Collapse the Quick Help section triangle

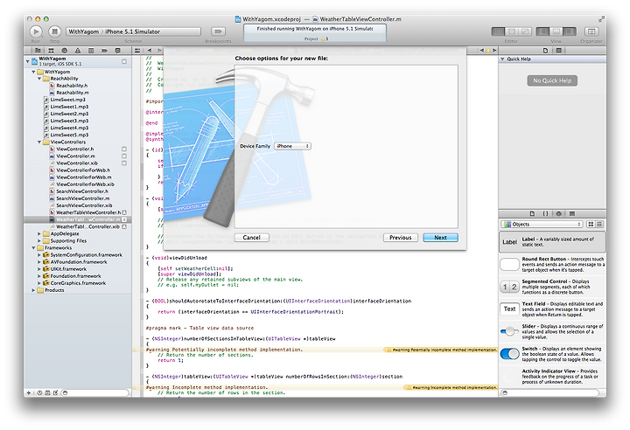(x=502, y=59)
